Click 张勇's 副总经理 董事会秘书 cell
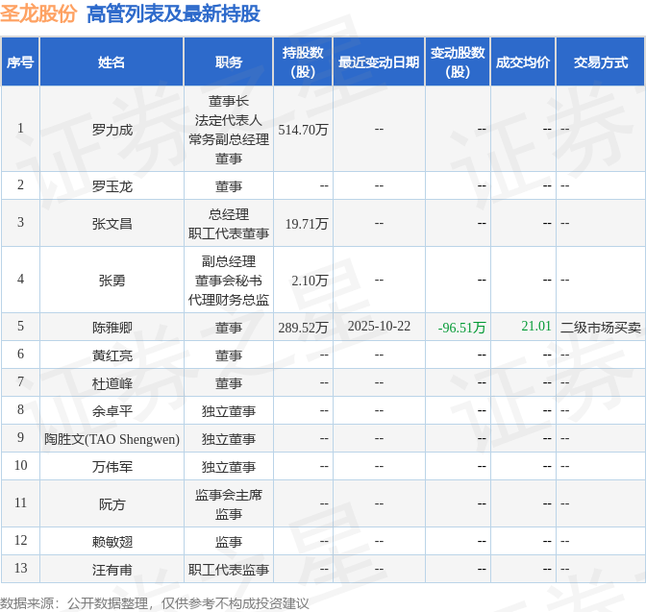This screenshot has width=646, height=612. click(x=229, y=280)
